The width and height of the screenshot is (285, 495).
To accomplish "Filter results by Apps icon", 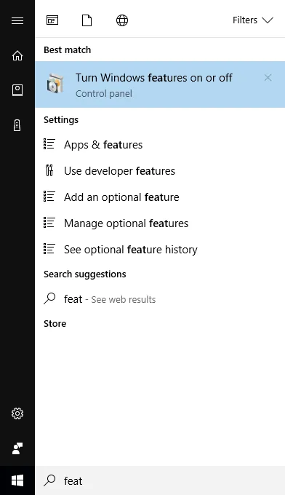I will (52, 20).
